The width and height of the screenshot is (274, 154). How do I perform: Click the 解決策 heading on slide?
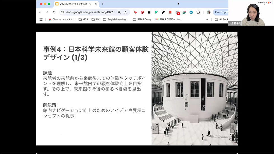(x=50, y=105)
